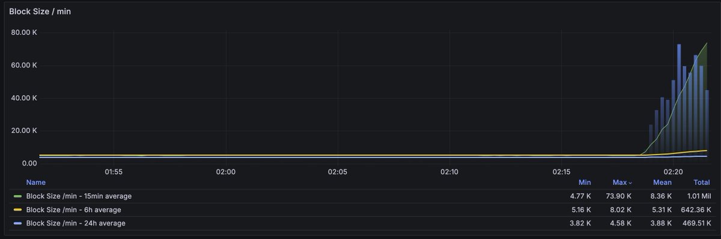This screenshot has height=239, width=721.
Task: Toggle the 15min average series in legend
Action: pos(79,196)
